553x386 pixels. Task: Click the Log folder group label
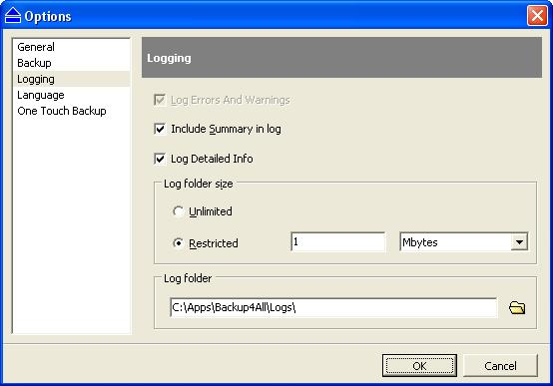pyautogui.click(x=188, y=278)
